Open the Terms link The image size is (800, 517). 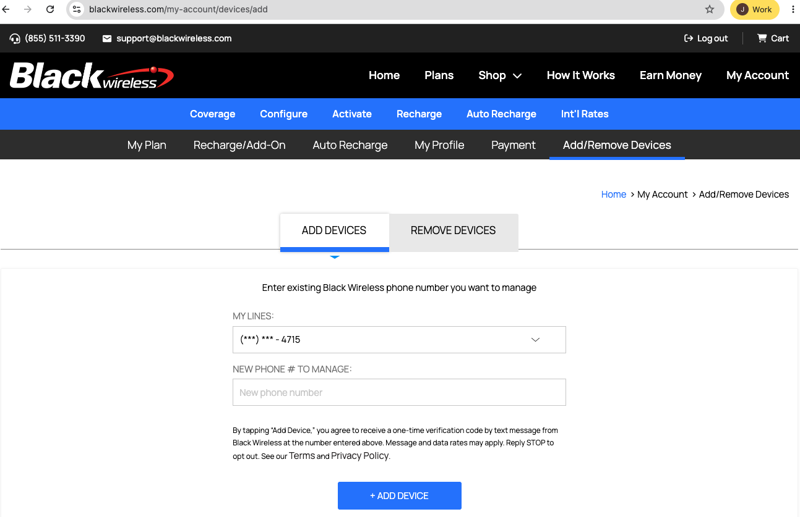tap(302, 456)
